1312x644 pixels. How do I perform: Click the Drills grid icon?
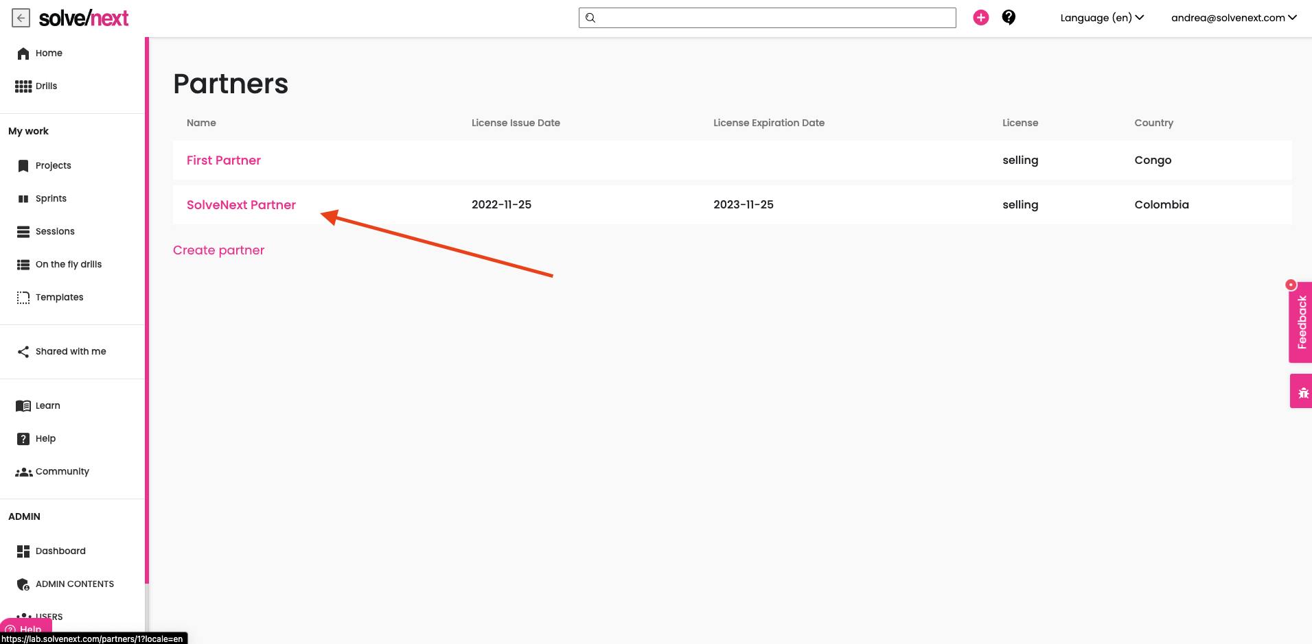coord(23,86)
